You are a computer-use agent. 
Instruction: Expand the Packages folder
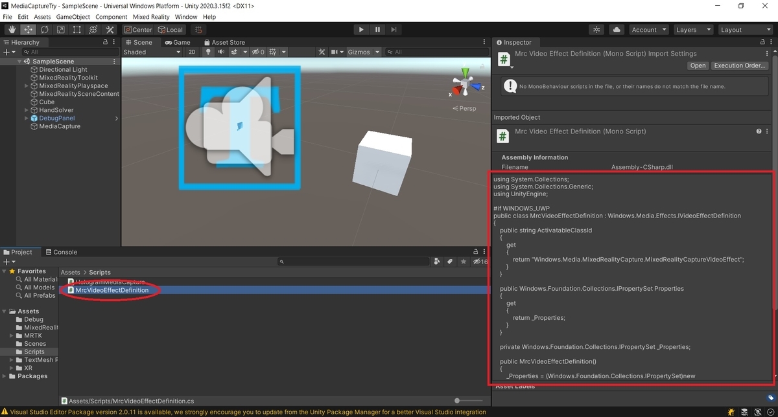(x=5, y=376)
